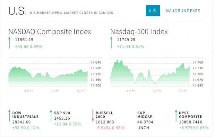Click the Nasdaq-100 change +71.41 0.61%
This screenshot has height=137, width=215.
pos(131,47)
